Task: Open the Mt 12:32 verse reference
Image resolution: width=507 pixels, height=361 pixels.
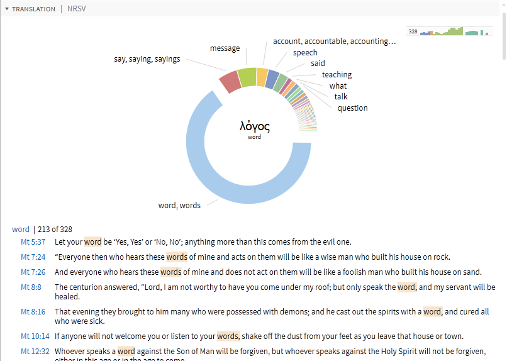Action: pyautogui.click(x=35, y=352)
